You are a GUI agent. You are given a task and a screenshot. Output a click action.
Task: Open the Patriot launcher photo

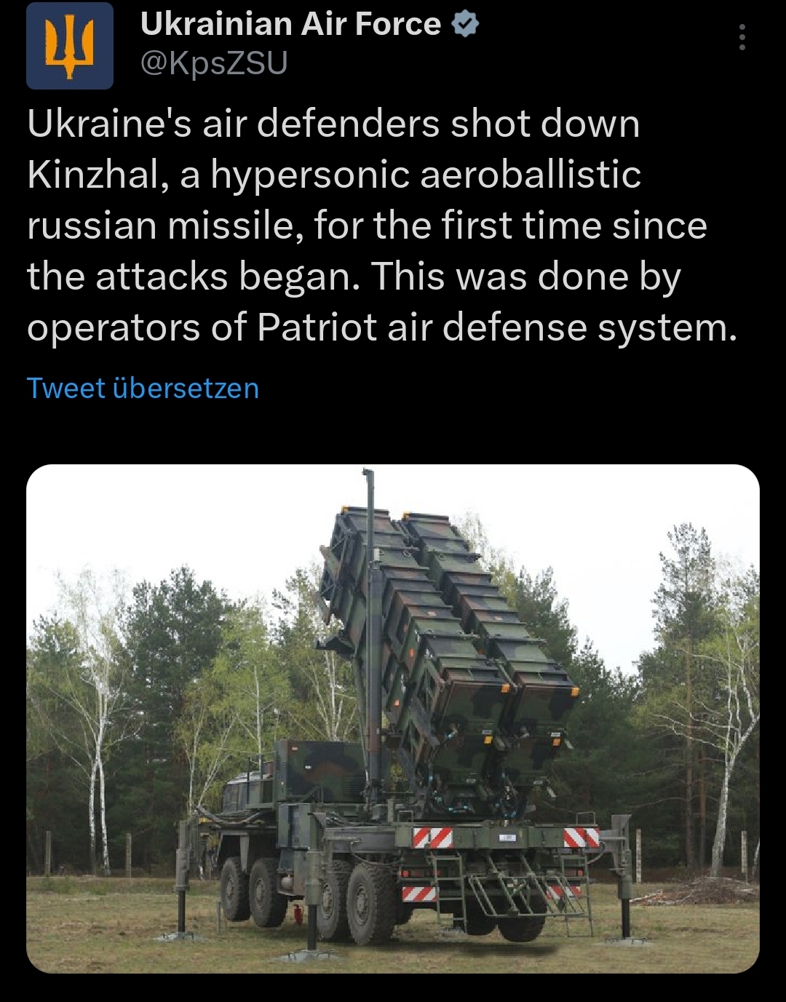(x=393, y=718)
